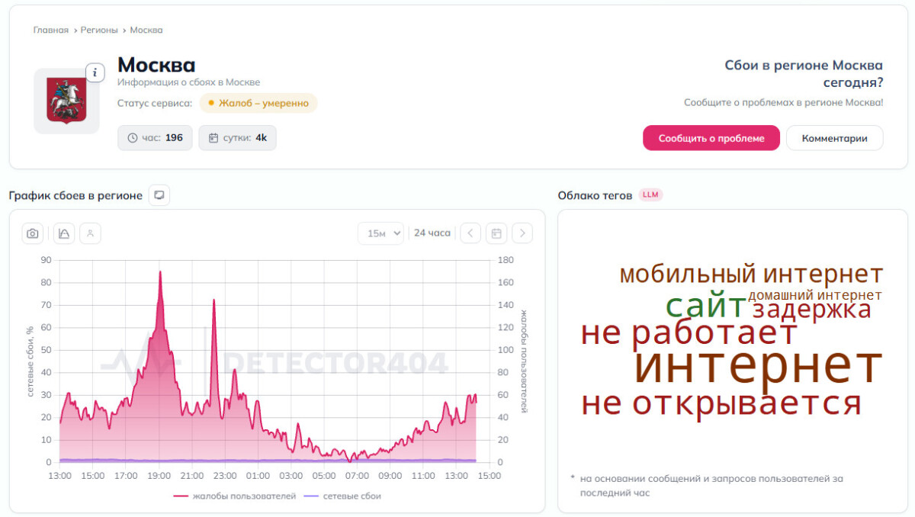Click the задержка tag
The height and width of the screenshot is (517, 915).
coord(811,309)
